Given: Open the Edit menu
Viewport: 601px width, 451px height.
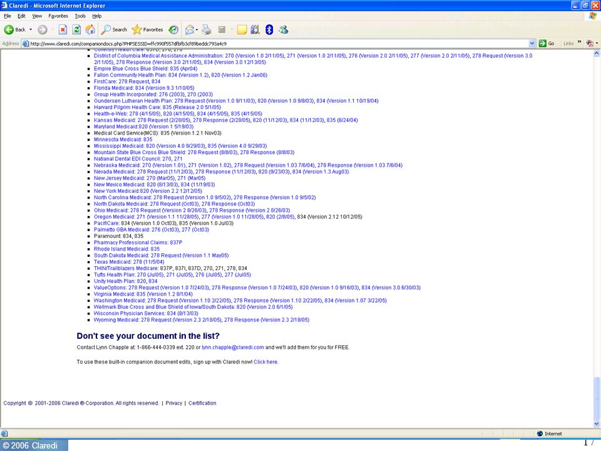Looking at the screenshot, I should point(21,16).
